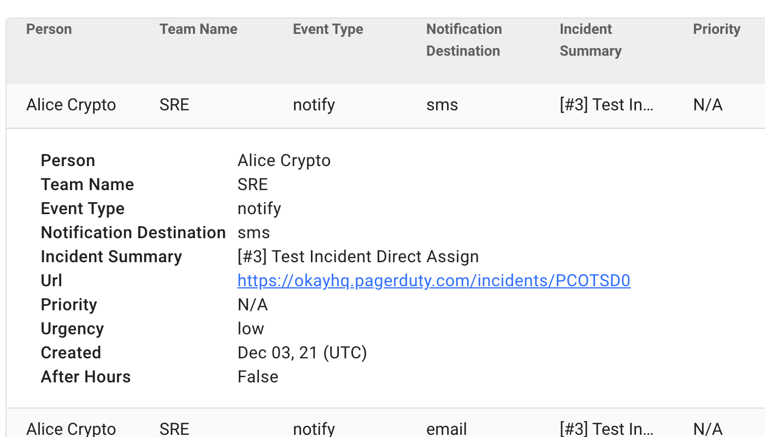Click the Notification Destination column header

pyautogui.click(x=464, y=40)
